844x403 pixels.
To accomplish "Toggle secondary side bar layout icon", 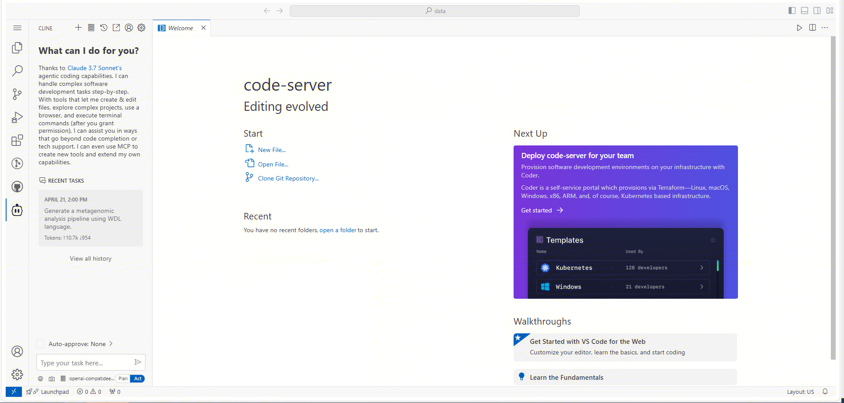I will click(817, 11).
